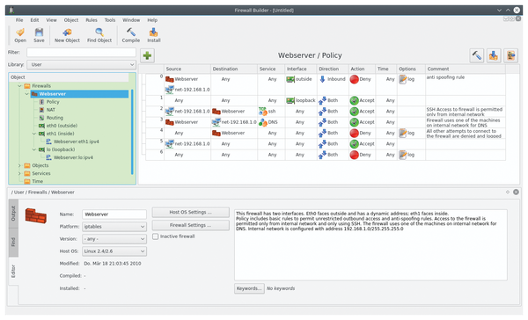Click the log options icon in rule 4
Screen dimensions: 528x320
pos(403,134)
